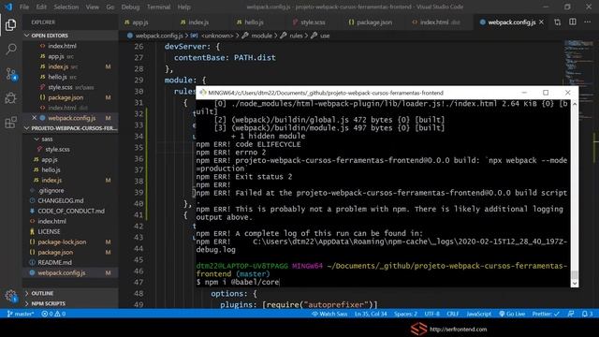Open the Search view in activity bar

coord(10,49)
